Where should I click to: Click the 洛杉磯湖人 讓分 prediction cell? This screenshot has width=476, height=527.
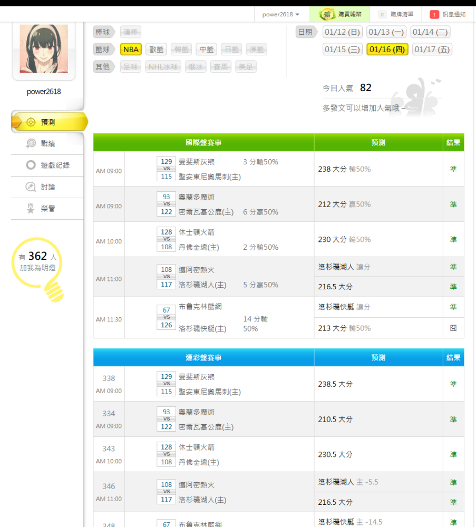[x=378, y=267]
